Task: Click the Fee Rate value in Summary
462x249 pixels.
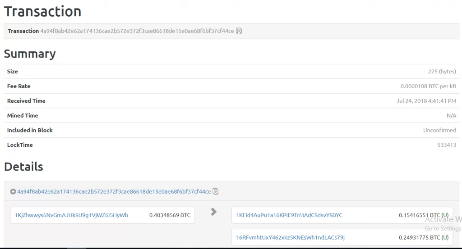Action: coord(428,86)
